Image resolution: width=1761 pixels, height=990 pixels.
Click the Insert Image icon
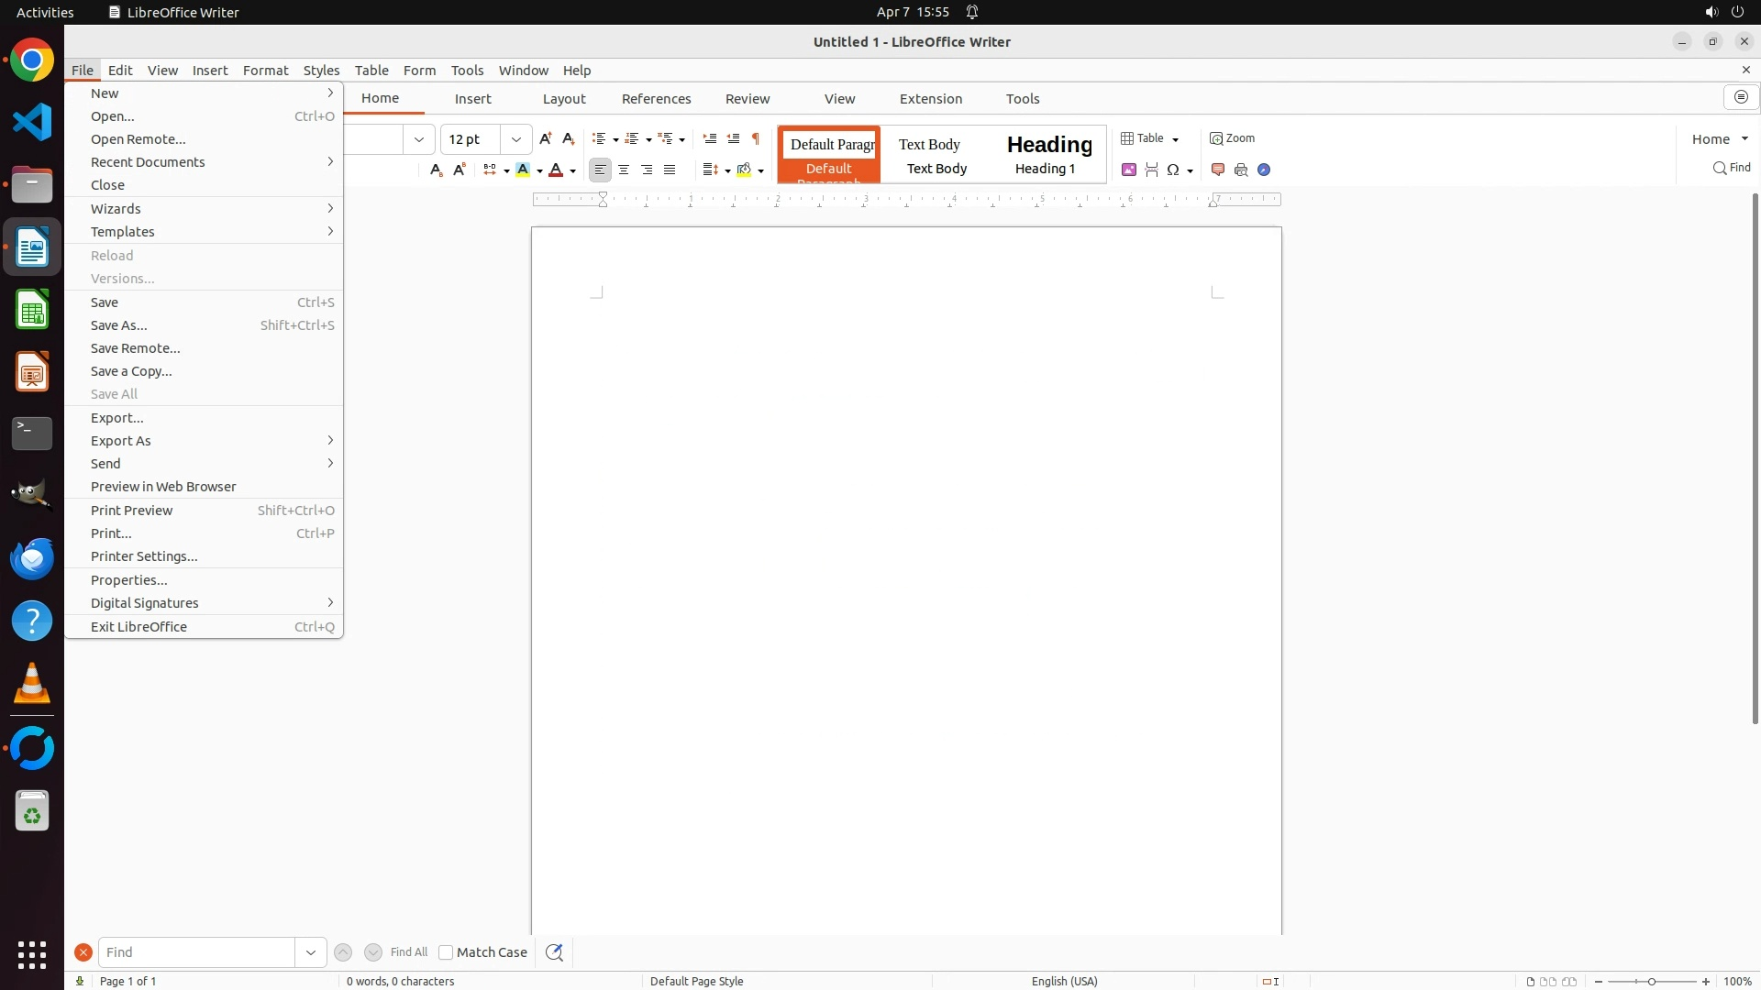(x=1129, y=170)
